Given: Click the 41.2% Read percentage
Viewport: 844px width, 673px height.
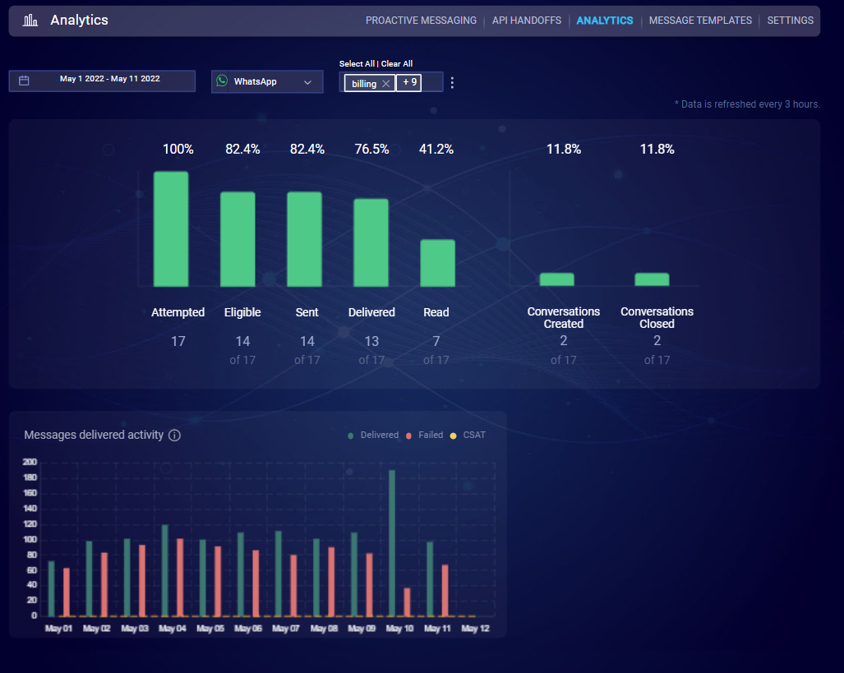Looking at the screenshot, I should pyautogui.click(x=436, y=149).
